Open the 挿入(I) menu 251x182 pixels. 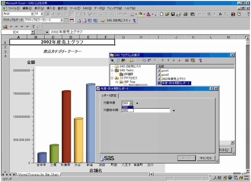coord(51,8)
